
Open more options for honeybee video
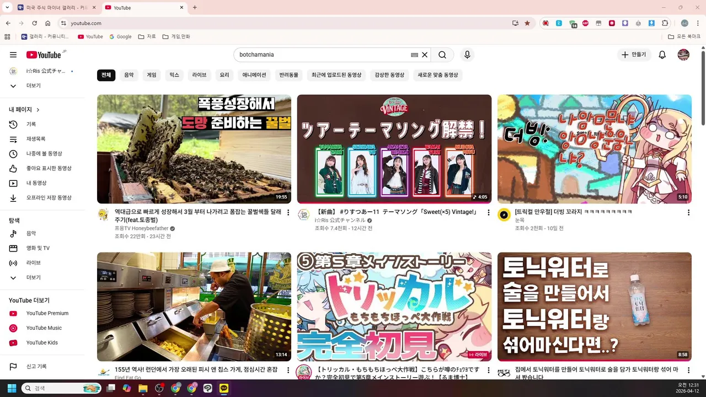point(288,213)
